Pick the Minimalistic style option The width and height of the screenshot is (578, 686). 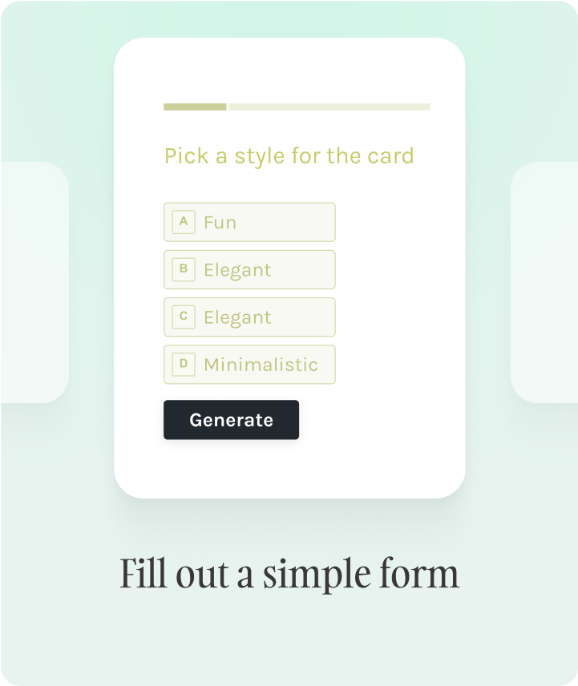pos(249,365)
